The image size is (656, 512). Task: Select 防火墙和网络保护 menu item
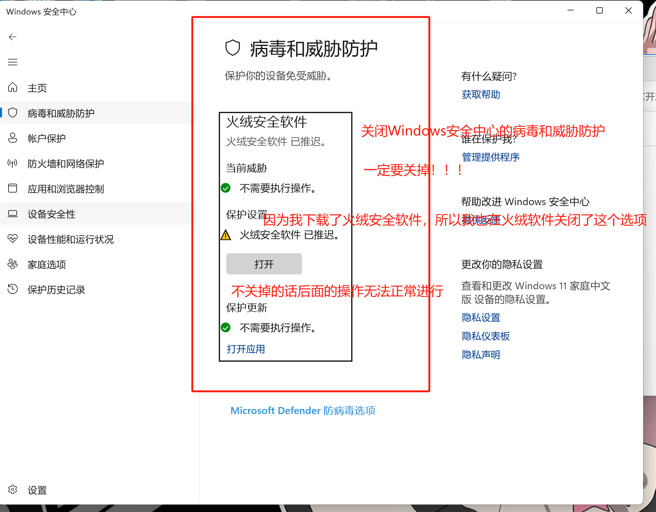pyautogui.click(x=66, y=164)
